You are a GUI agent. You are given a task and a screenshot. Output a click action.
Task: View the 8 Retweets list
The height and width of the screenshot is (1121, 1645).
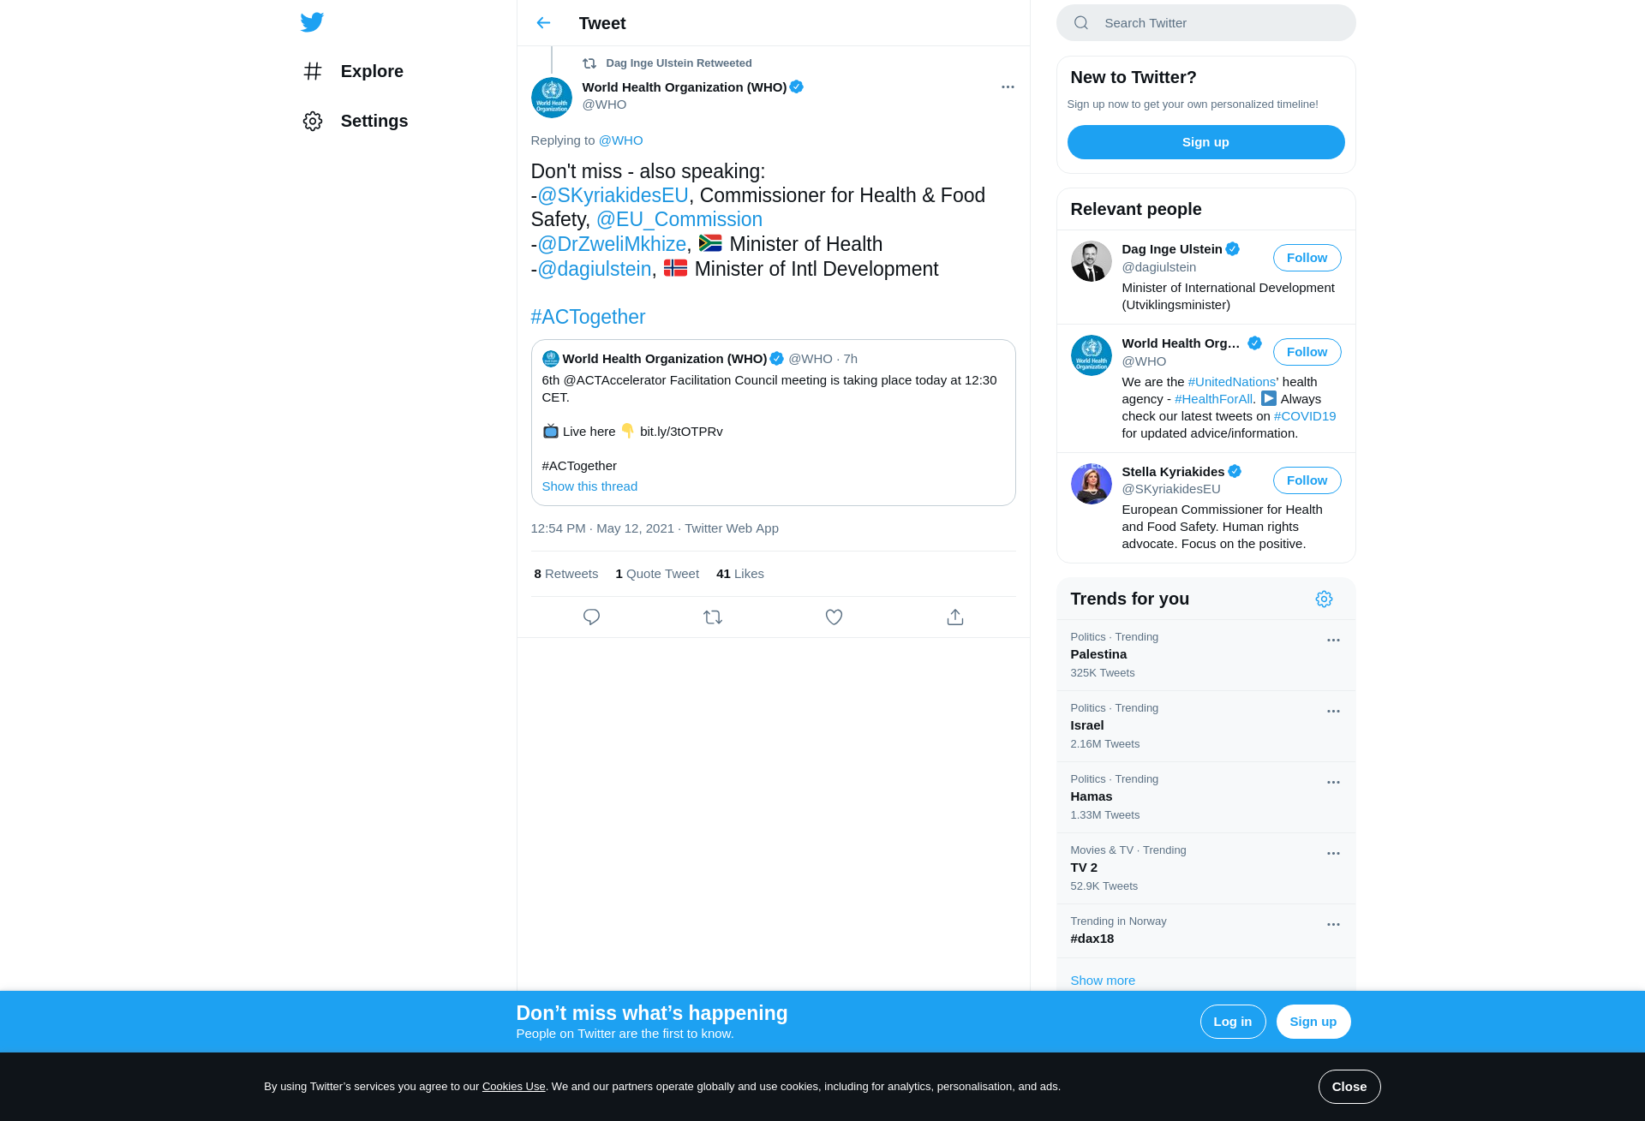click(x=566, y=574)
